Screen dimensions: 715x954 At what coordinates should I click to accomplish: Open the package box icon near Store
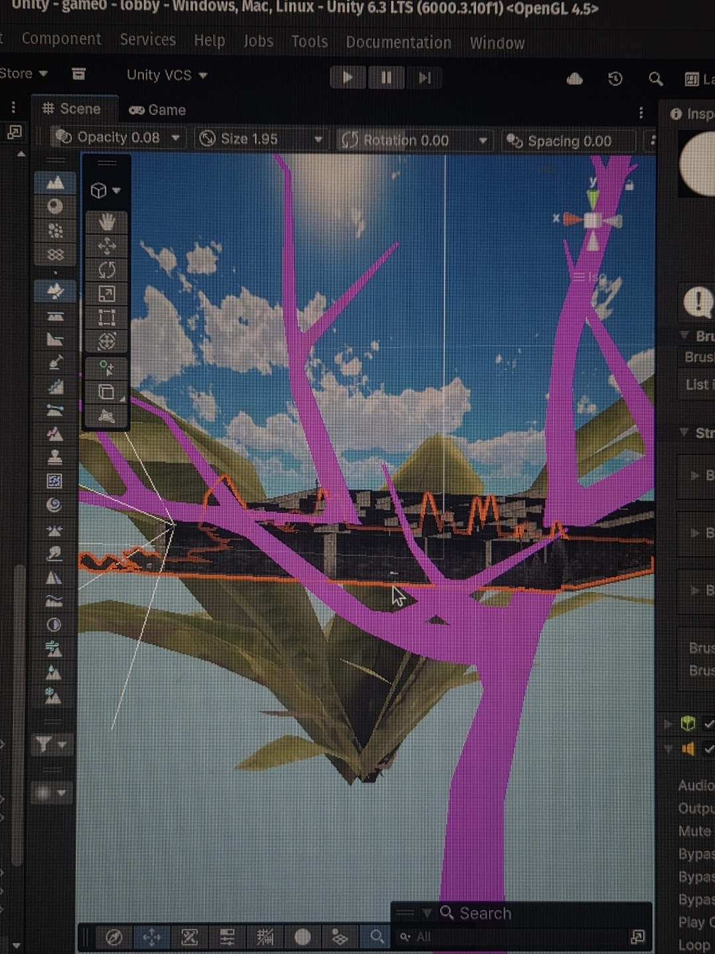pos(78,74)
